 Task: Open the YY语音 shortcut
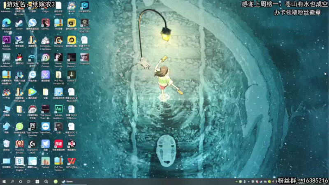point(32,7)
